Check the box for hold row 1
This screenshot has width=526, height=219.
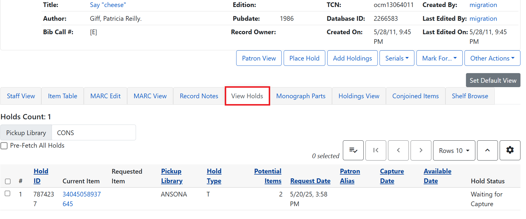pyautogui.click(x=8, y=194)
